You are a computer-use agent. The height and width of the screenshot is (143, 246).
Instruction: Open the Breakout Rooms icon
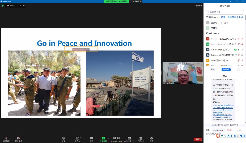(141, 138)
